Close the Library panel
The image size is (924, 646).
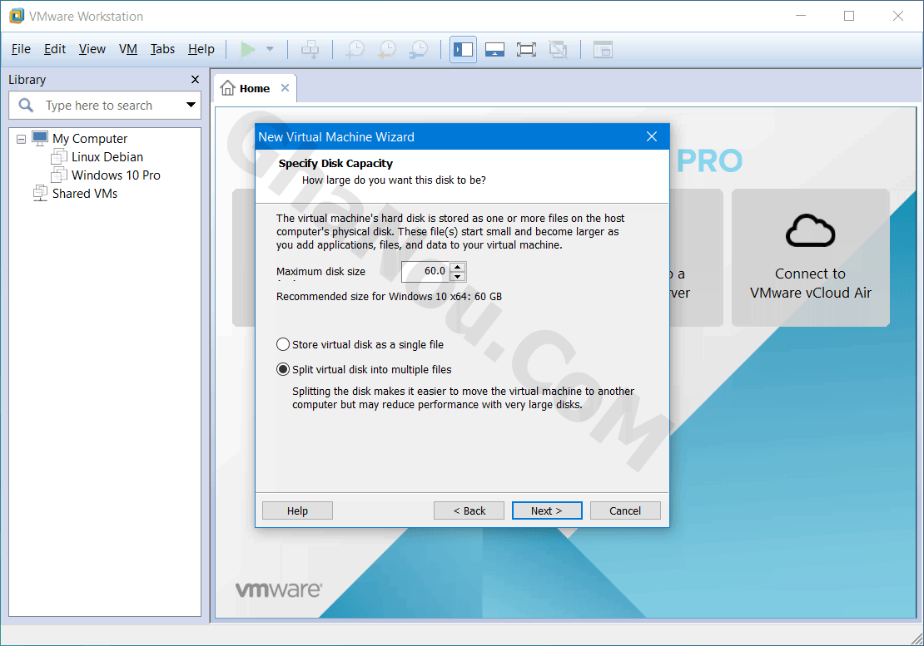point(195,80)
